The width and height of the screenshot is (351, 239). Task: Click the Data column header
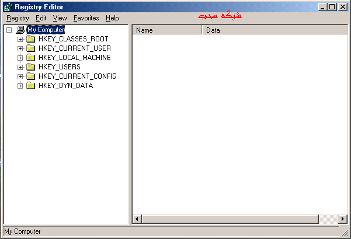[275, 30]
